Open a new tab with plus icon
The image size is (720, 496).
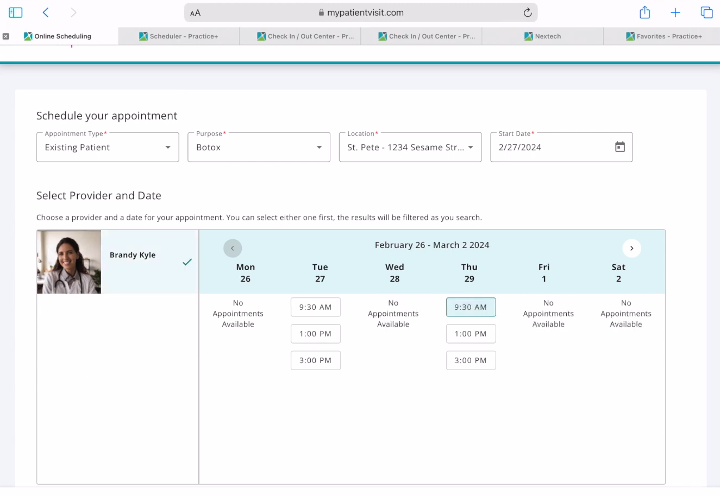click(675, 12)
